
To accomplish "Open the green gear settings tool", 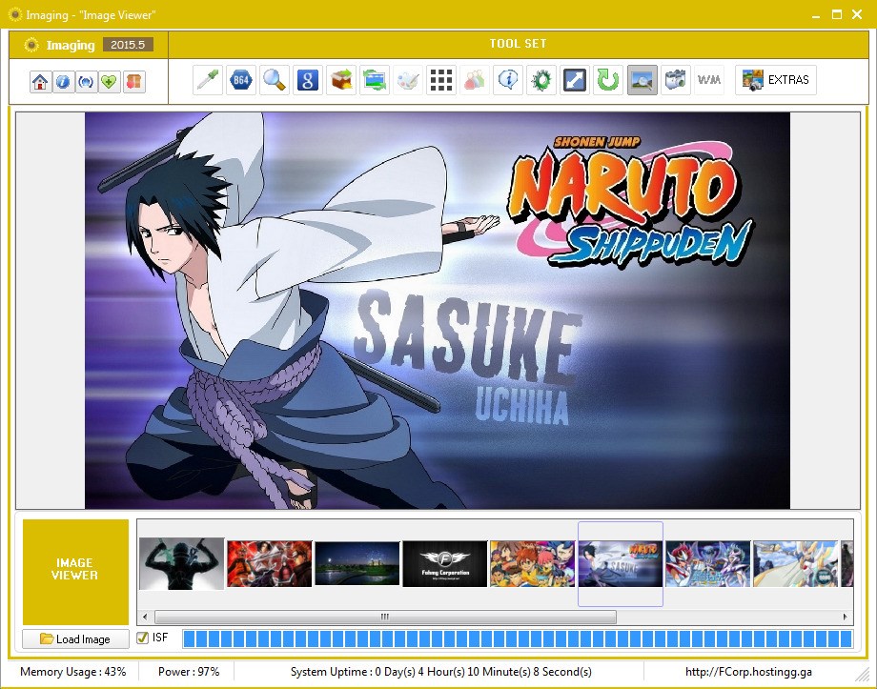I will [541, 80].
